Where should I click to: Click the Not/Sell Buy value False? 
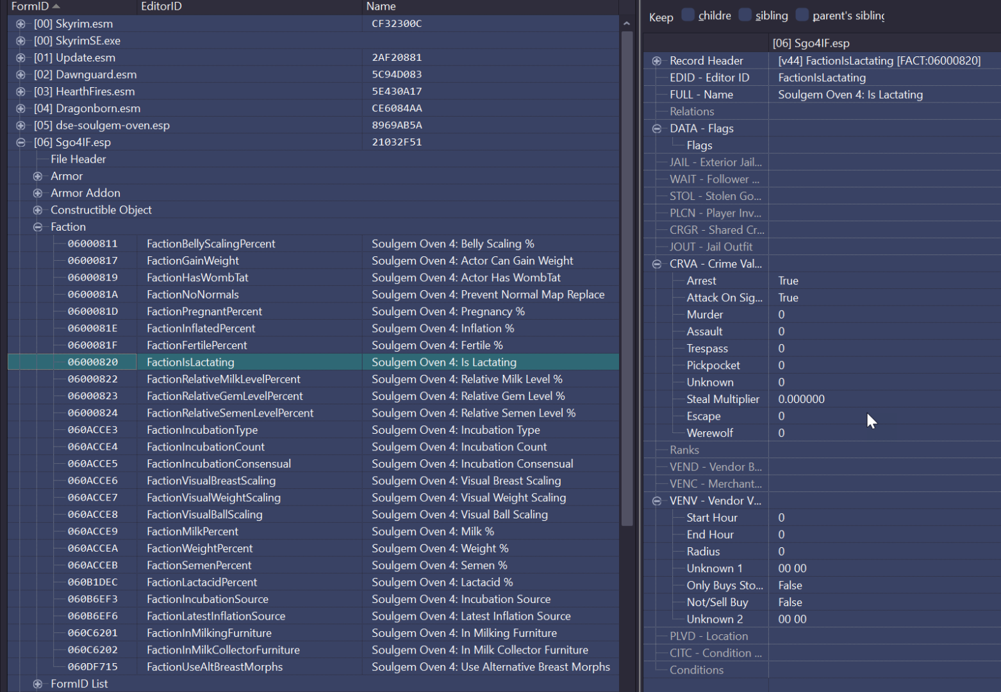pos(790,602)
